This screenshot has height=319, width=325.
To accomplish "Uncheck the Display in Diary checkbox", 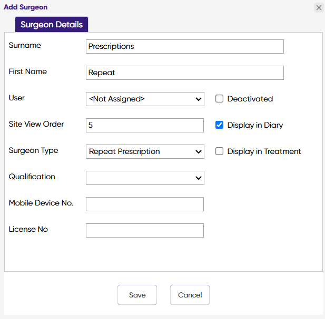I will [220, 125].
